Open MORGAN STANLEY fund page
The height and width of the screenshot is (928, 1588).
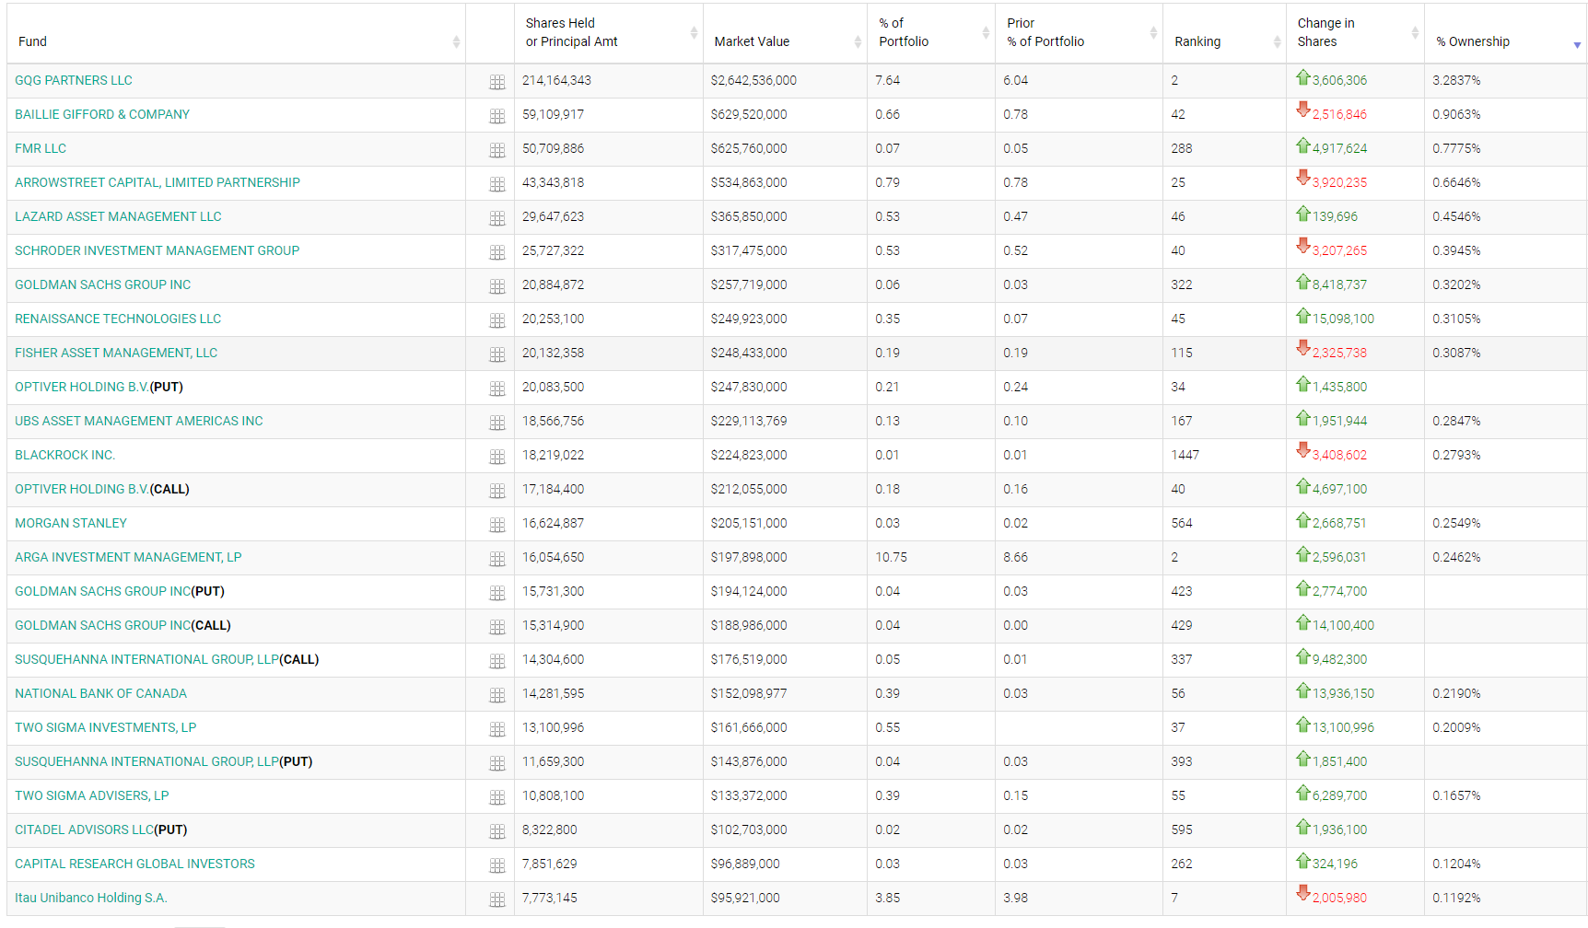pos(71,523)
